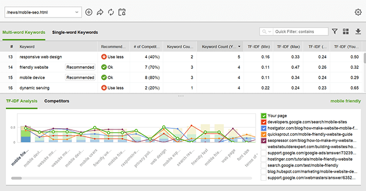Click the download export icon
Screen dimensions: 366x191
(x=358, y=31)
